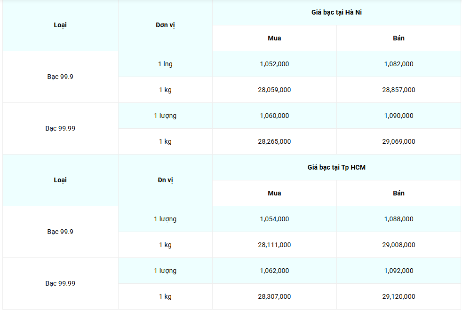
Task: Click the 29,008,000 price cell
Action: click(398, 245)
